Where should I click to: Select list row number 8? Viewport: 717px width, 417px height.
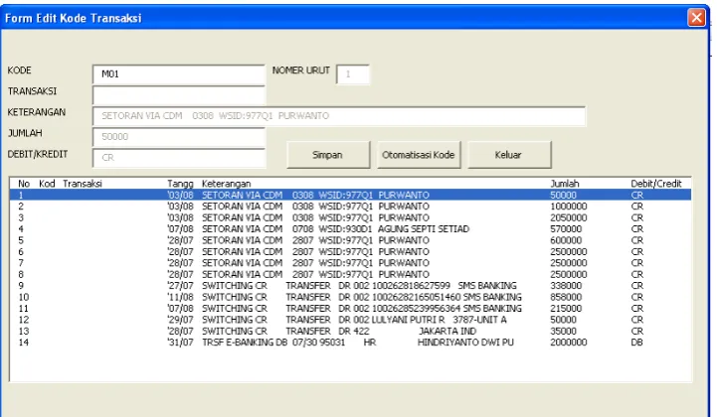pos(350,274)
